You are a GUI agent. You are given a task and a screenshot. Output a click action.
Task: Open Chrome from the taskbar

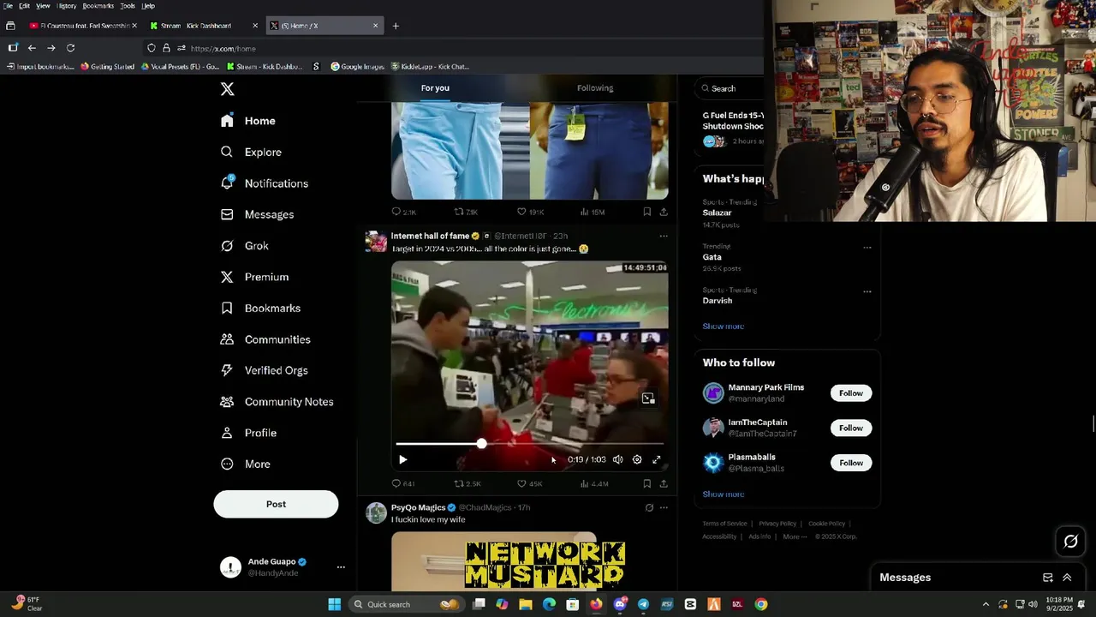coord(760,604)
